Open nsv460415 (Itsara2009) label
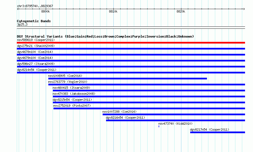This screenshot has width=253, height=152. 71,88
